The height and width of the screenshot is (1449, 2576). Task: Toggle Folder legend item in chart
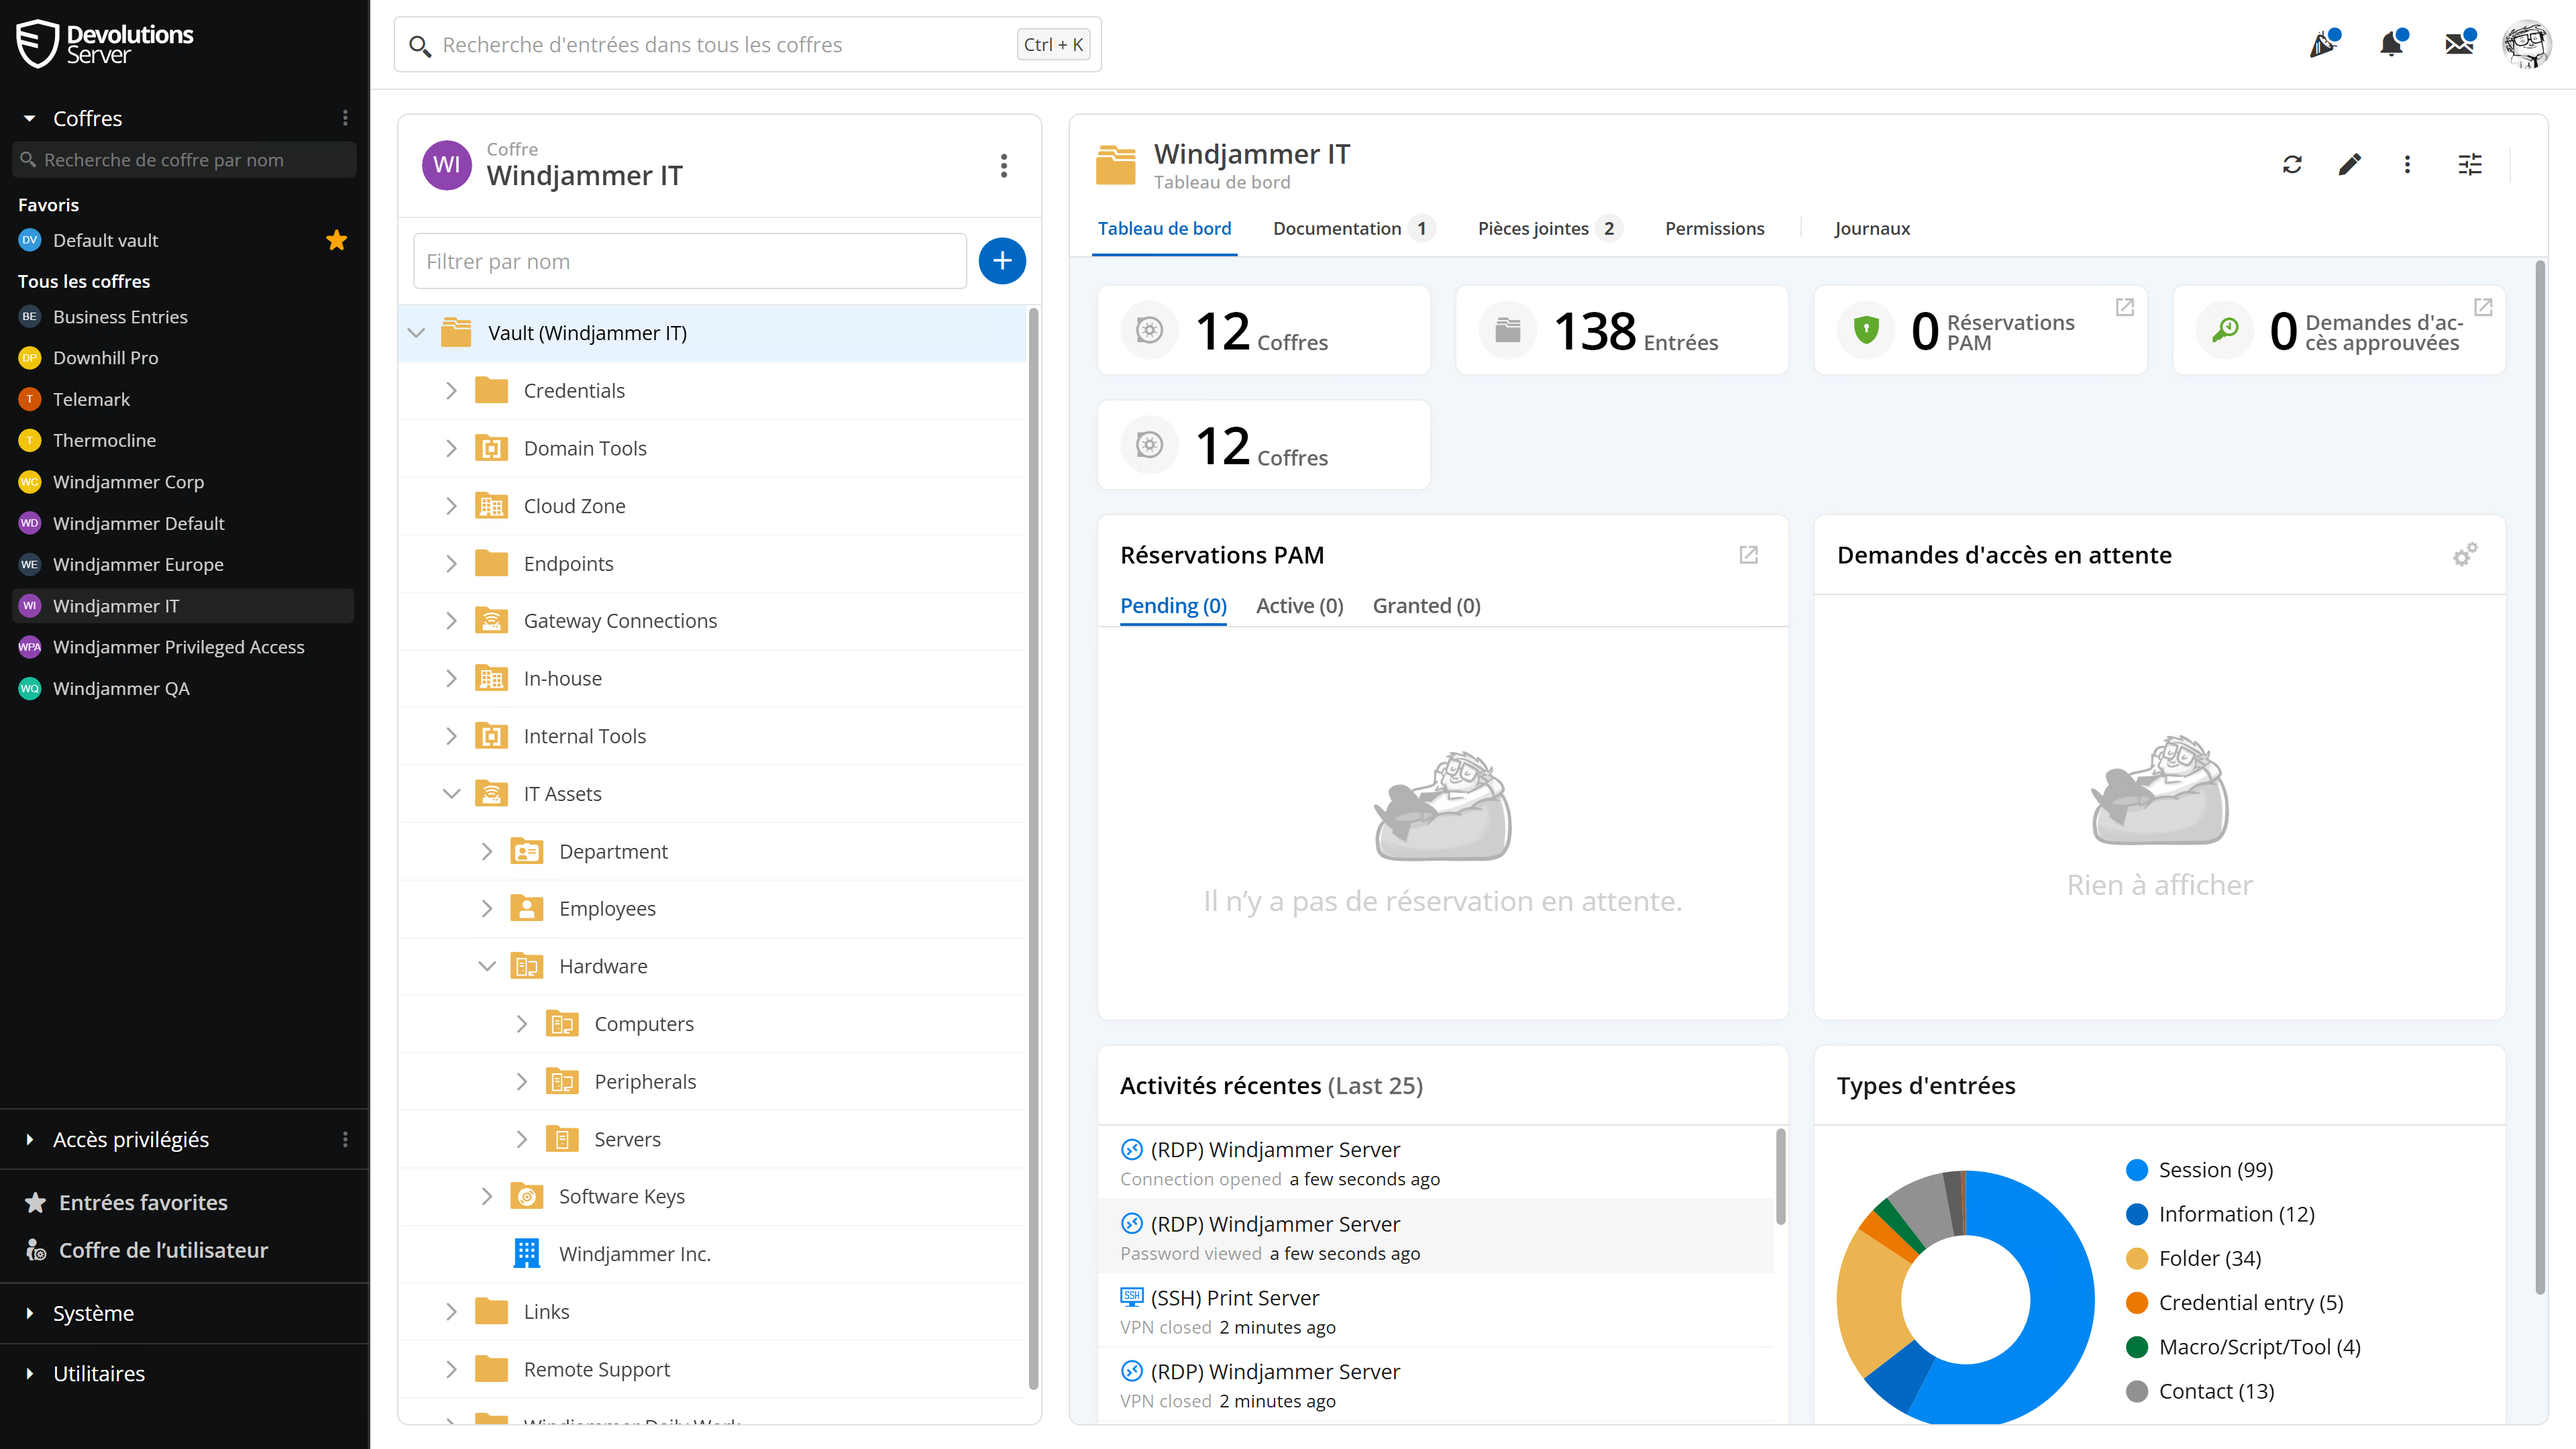coord(2209,1258)
